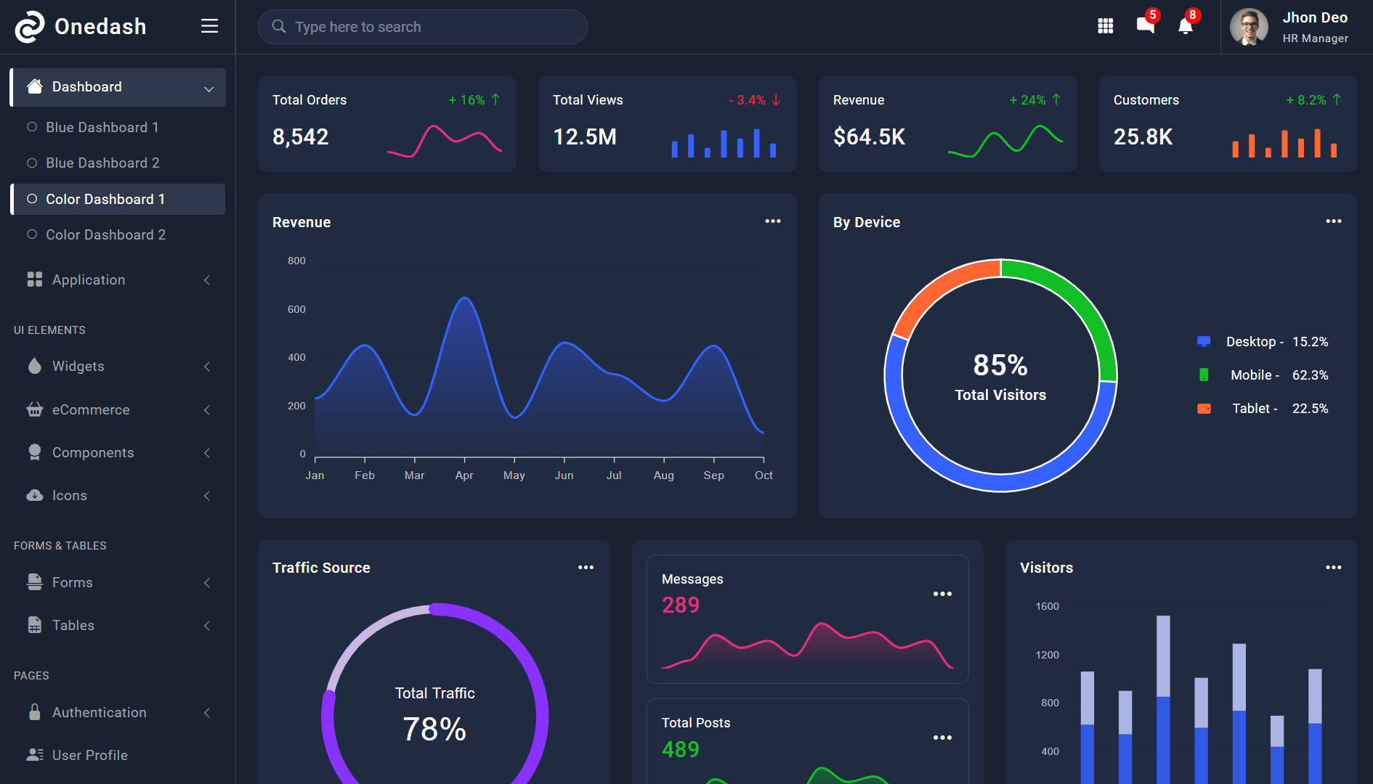Open the Messages card three-dot menu
1373x784 pixels.
coord(942,594)
